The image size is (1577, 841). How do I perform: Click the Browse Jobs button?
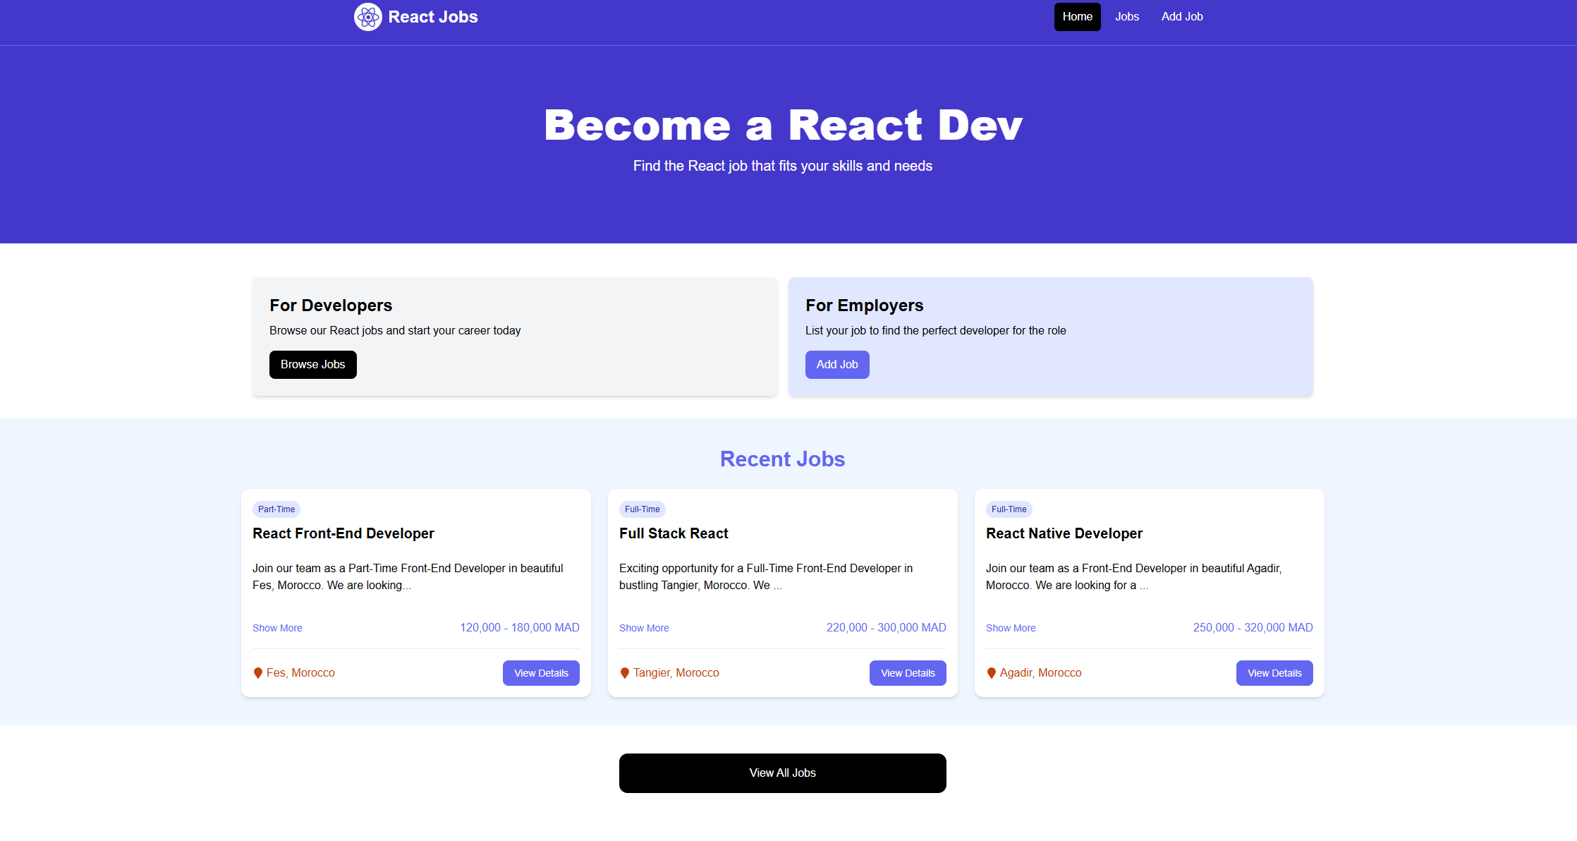[x=313, y=365]
